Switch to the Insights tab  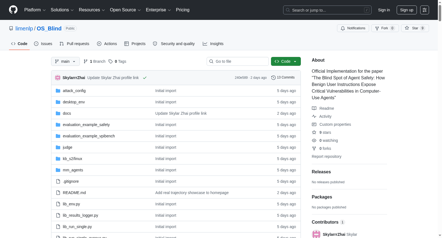213,44
